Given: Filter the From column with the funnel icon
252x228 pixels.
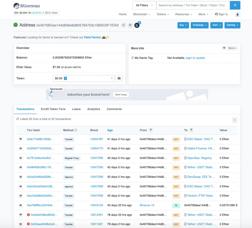Looking at the screenshot, I should [151, 130].
